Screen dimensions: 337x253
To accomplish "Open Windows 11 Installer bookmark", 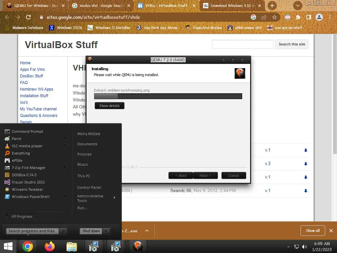I will click(x=109, y=28).
